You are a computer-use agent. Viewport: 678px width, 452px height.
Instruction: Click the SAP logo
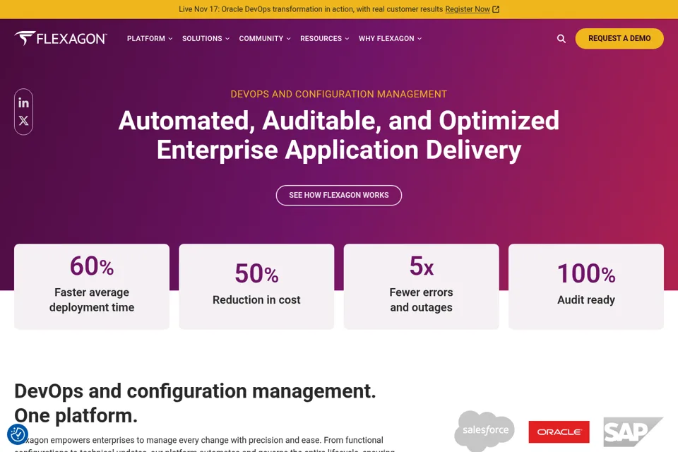pyautogui.click(x=633, y=432)
